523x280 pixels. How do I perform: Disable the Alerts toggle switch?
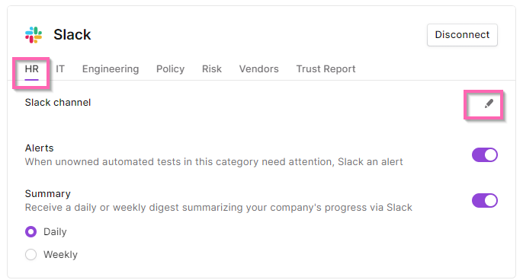(x=485, y=154)
